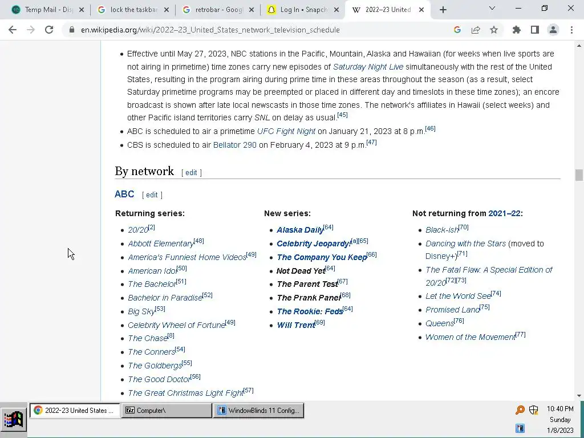Open citation reference [45]

[x=342, y=115]
